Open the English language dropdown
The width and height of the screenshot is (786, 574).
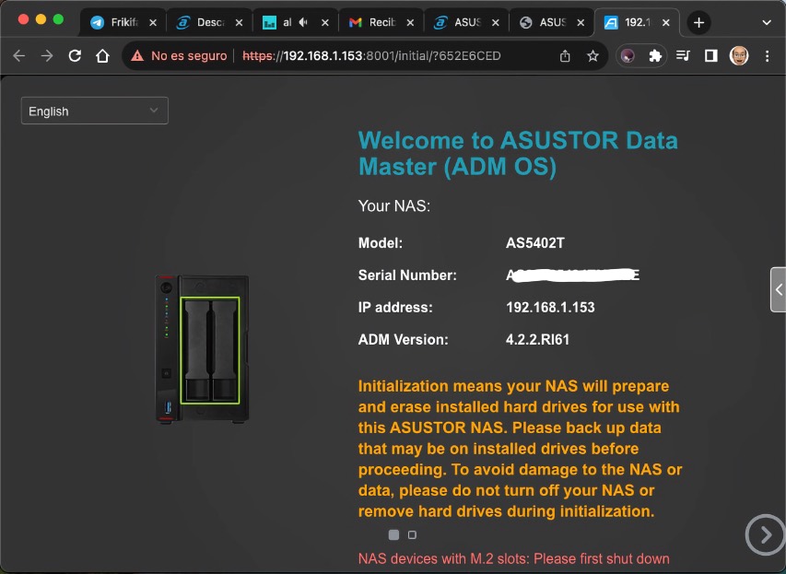coord(95,111)
